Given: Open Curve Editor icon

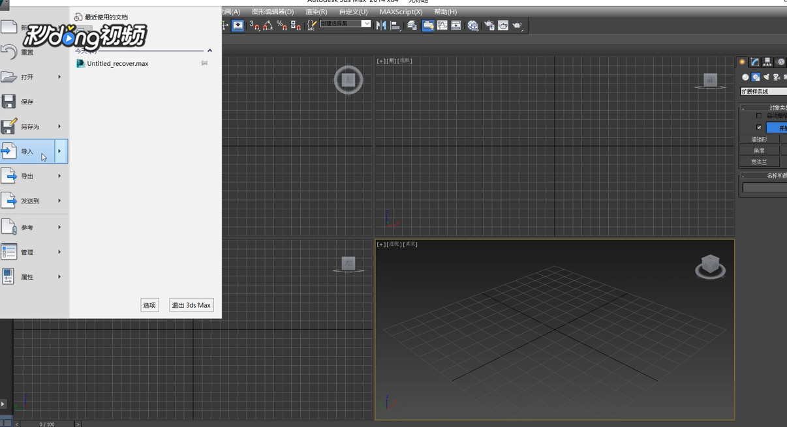Looking at the screenshot, I should click(442, 25).
